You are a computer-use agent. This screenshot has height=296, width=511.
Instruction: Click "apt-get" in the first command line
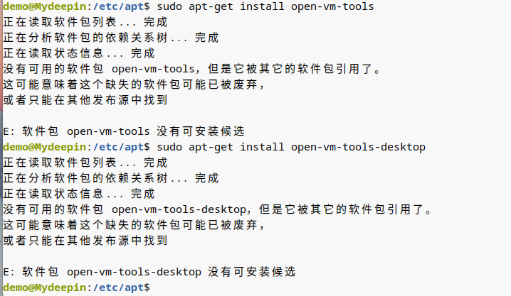point(214,6)
